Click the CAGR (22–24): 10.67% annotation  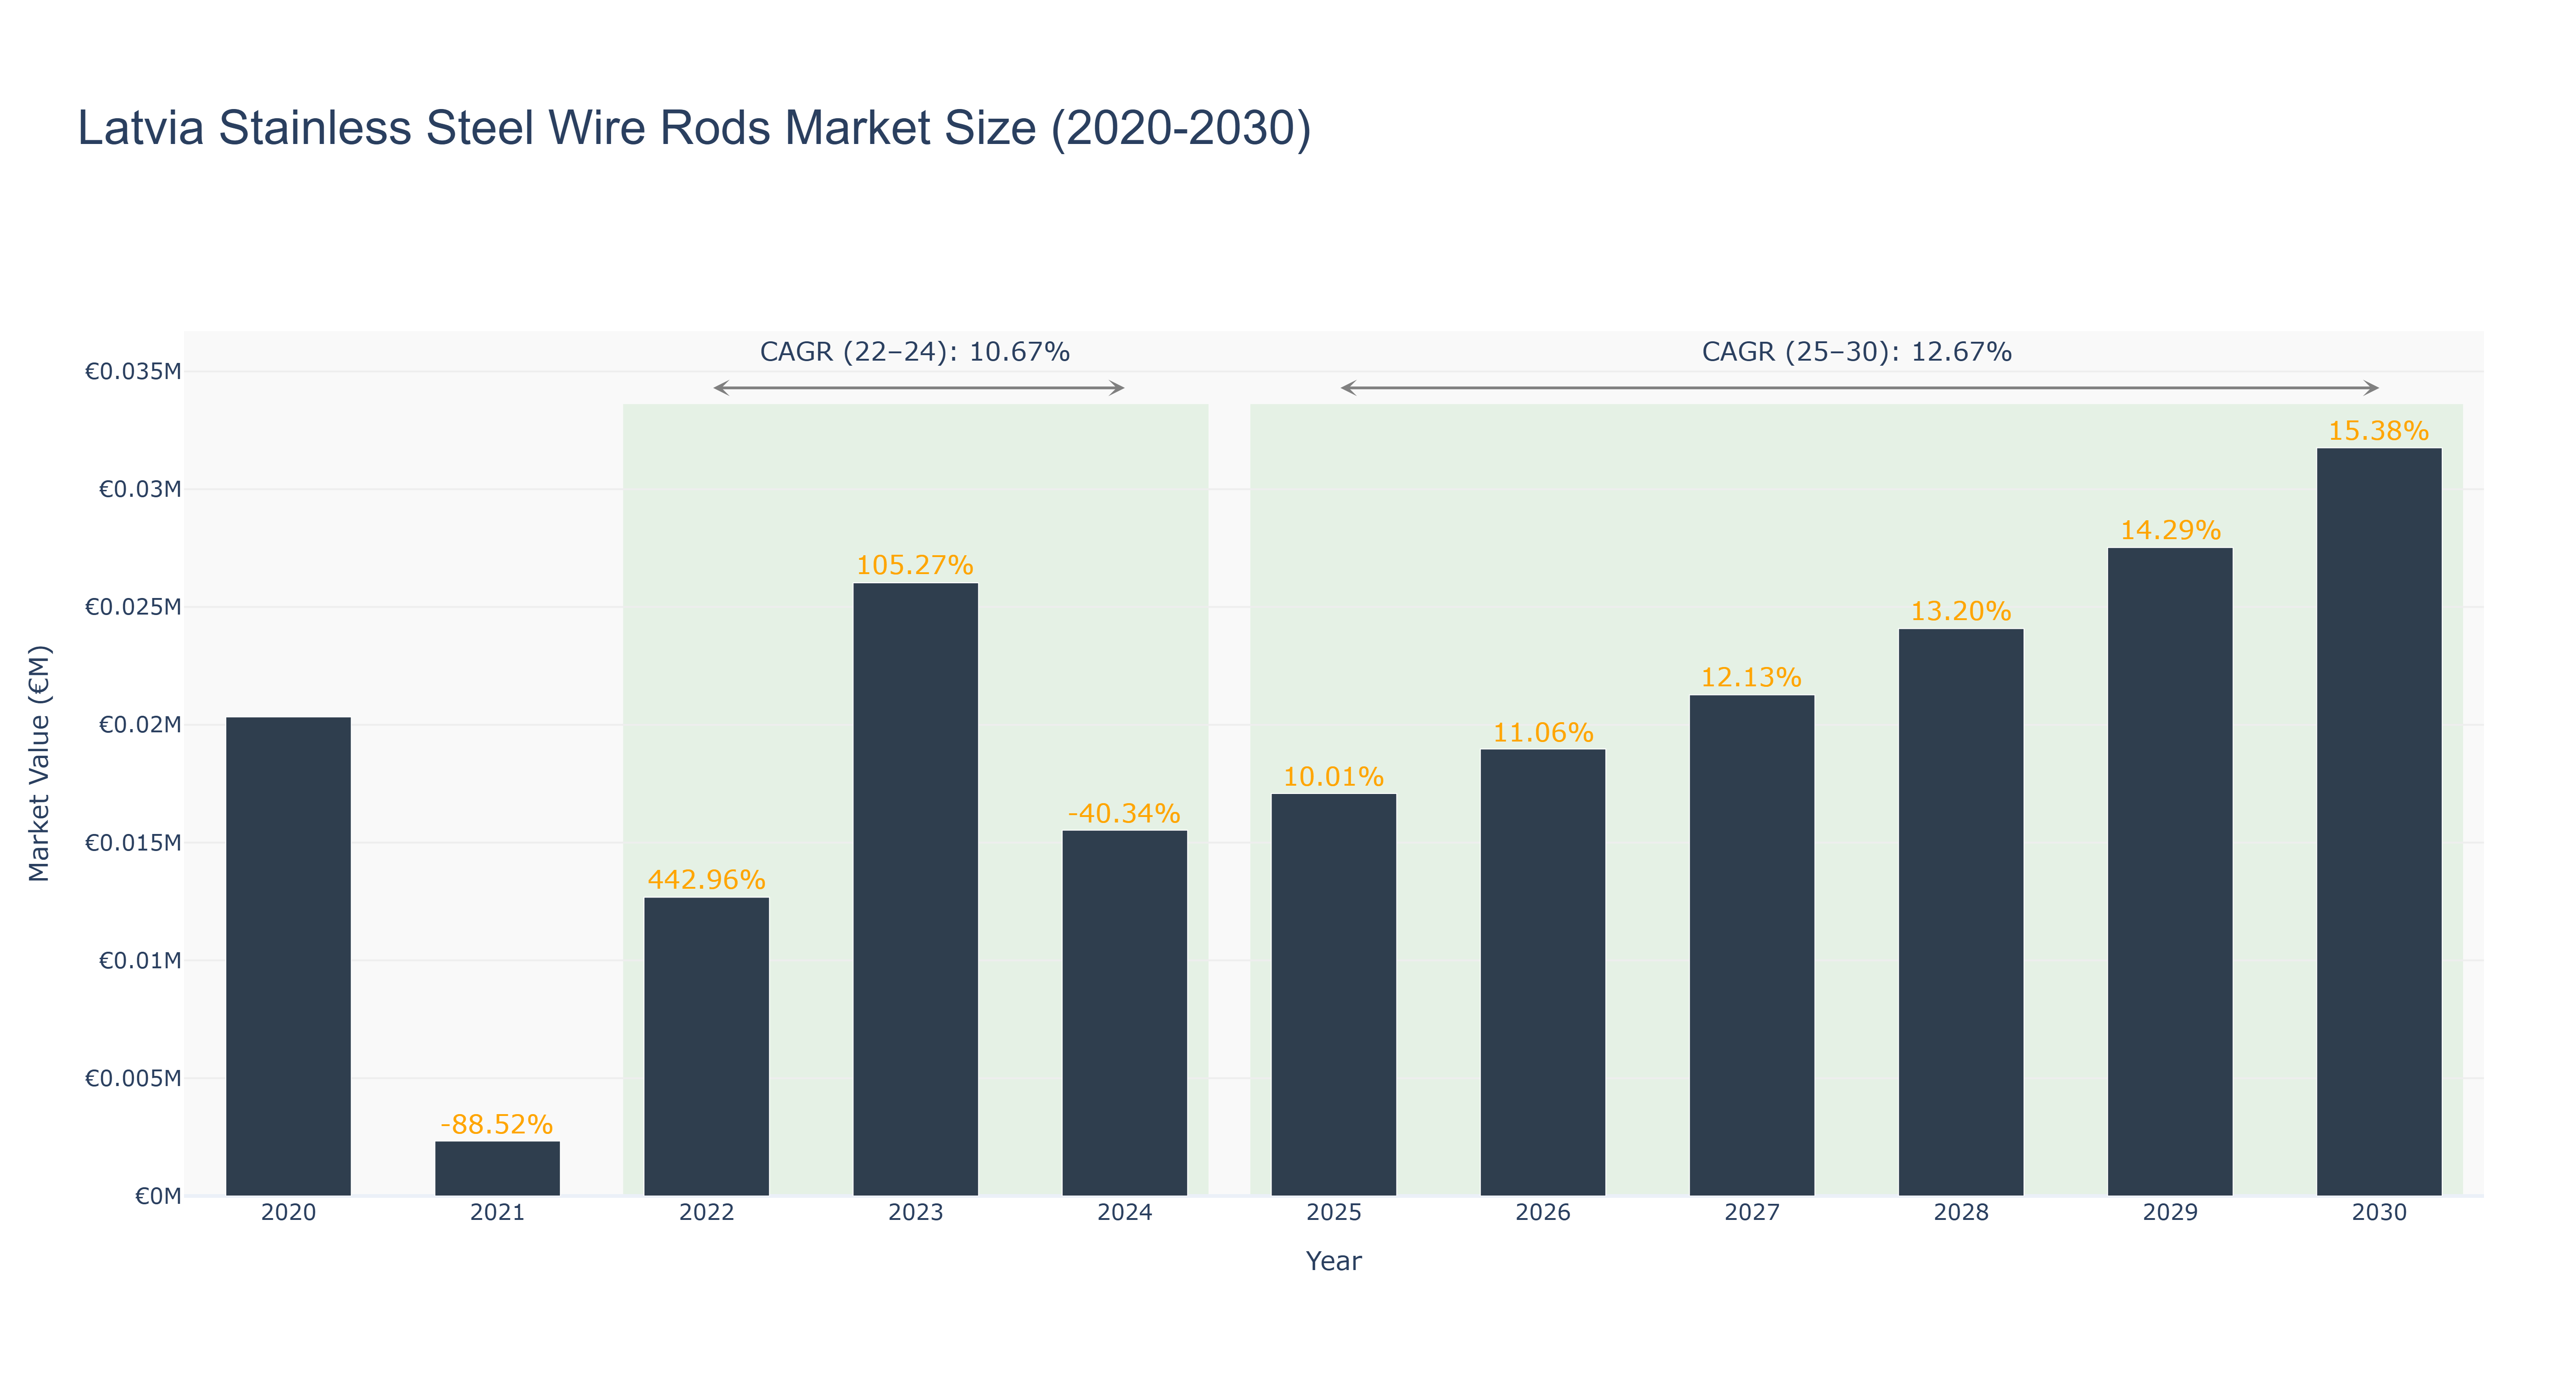(x=915, y=352)
